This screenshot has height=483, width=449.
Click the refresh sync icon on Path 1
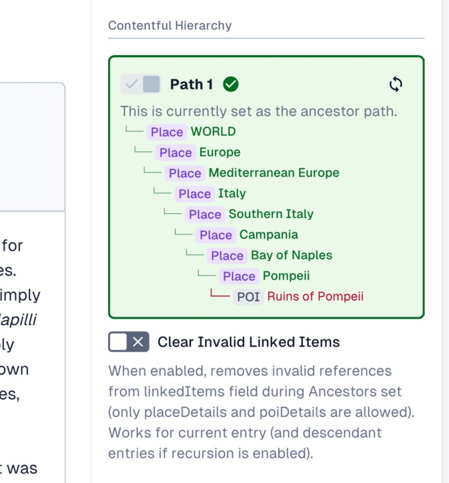(396, 84)
